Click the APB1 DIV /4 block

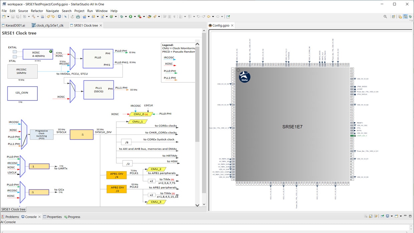point(117,175)
